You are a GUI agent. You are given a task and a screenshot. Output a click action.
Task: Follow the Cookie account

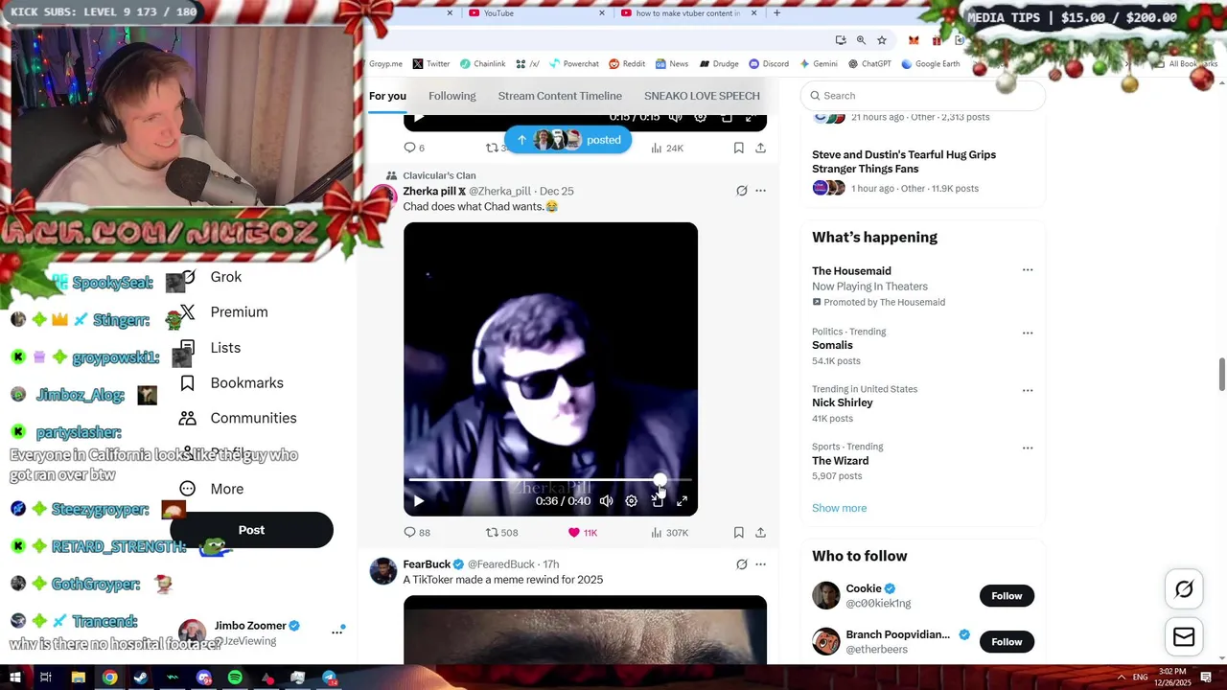[x=1007, y=596]
